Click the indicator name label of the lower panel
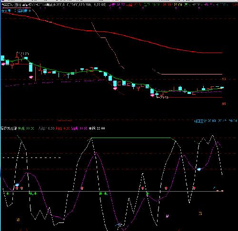This screenshot has height=231, width=238. [9, 128]
